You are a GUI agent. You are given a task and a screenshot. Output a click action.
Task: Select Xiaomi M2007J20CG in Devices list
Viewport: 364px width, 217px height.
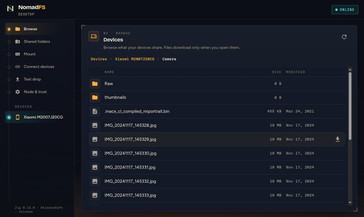click(37, 117)
